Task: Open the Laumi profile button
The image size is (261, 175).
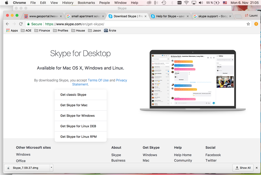Action: [251, 16]
